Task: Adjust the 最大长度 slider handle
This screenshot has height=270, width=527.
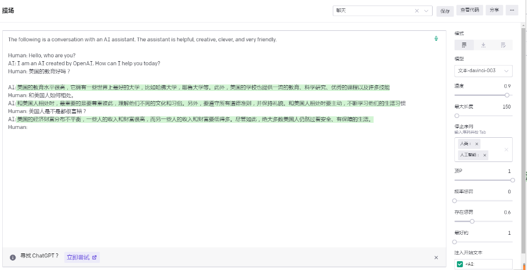Action: click(x=457, y=116)
